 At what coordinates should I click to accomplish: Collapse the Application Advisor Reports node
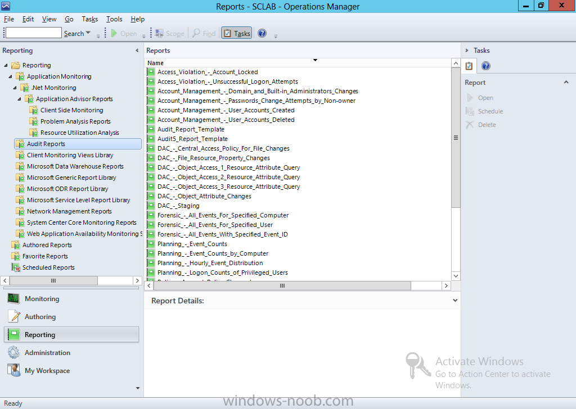[19, 99]
